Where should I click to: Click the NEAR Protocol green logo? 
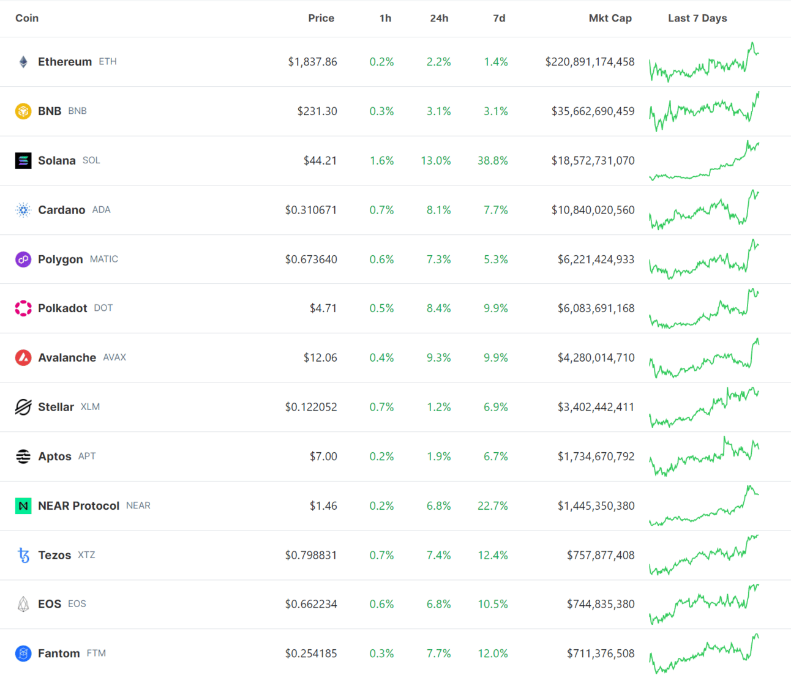point(23,506)
